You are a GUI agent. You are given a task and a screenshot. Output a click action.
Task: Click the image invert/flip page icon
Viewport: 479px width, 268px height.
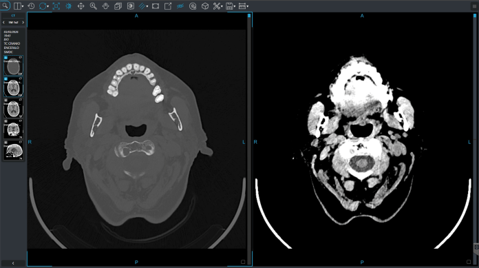coord(131,6)
